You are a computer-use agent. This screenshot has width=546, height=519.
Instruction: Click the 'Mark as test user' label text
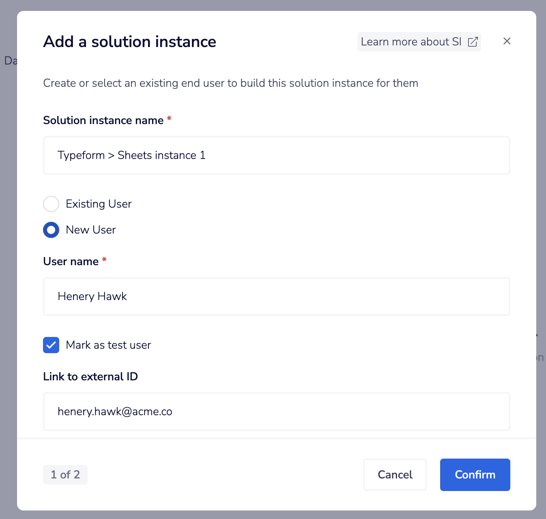click(x=108, y=345)
